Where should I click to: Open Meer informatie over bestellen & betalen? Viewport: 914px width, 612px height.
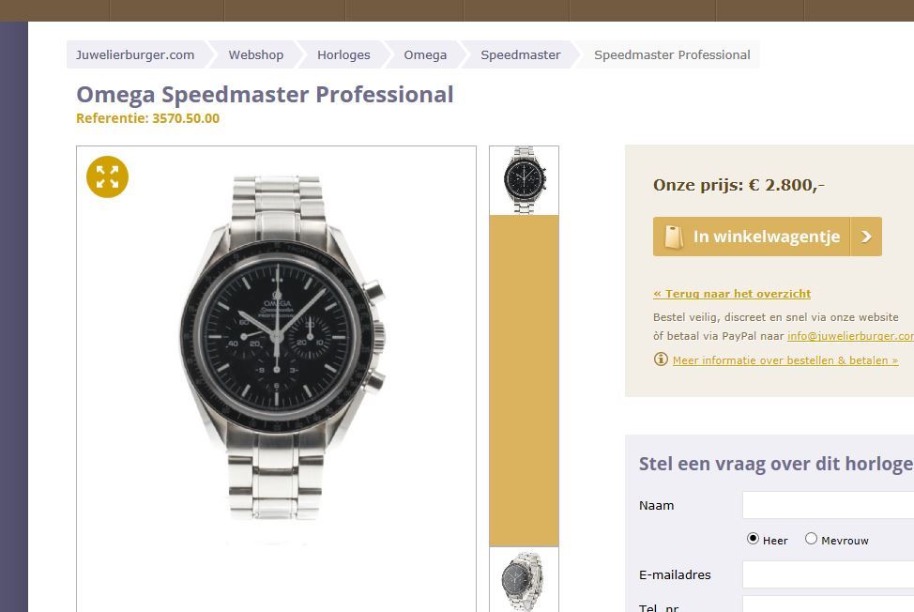point(785,360)
